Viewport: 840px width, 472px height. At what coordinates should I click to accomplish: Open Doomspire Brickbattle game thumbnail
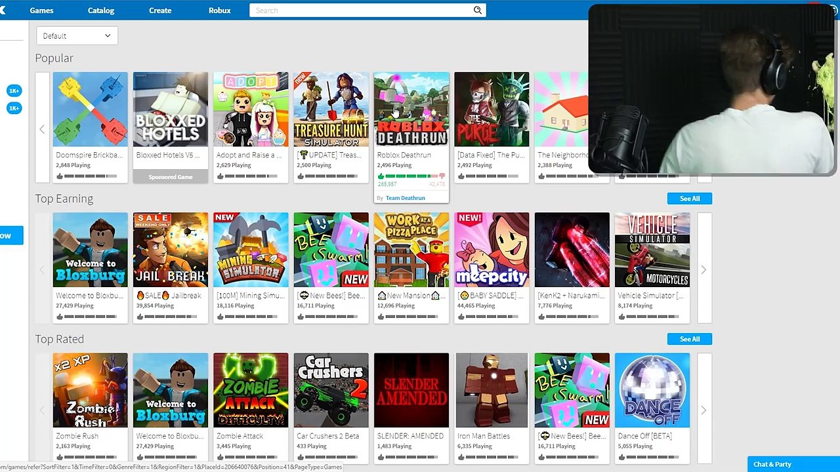click(x=91, y=109)
